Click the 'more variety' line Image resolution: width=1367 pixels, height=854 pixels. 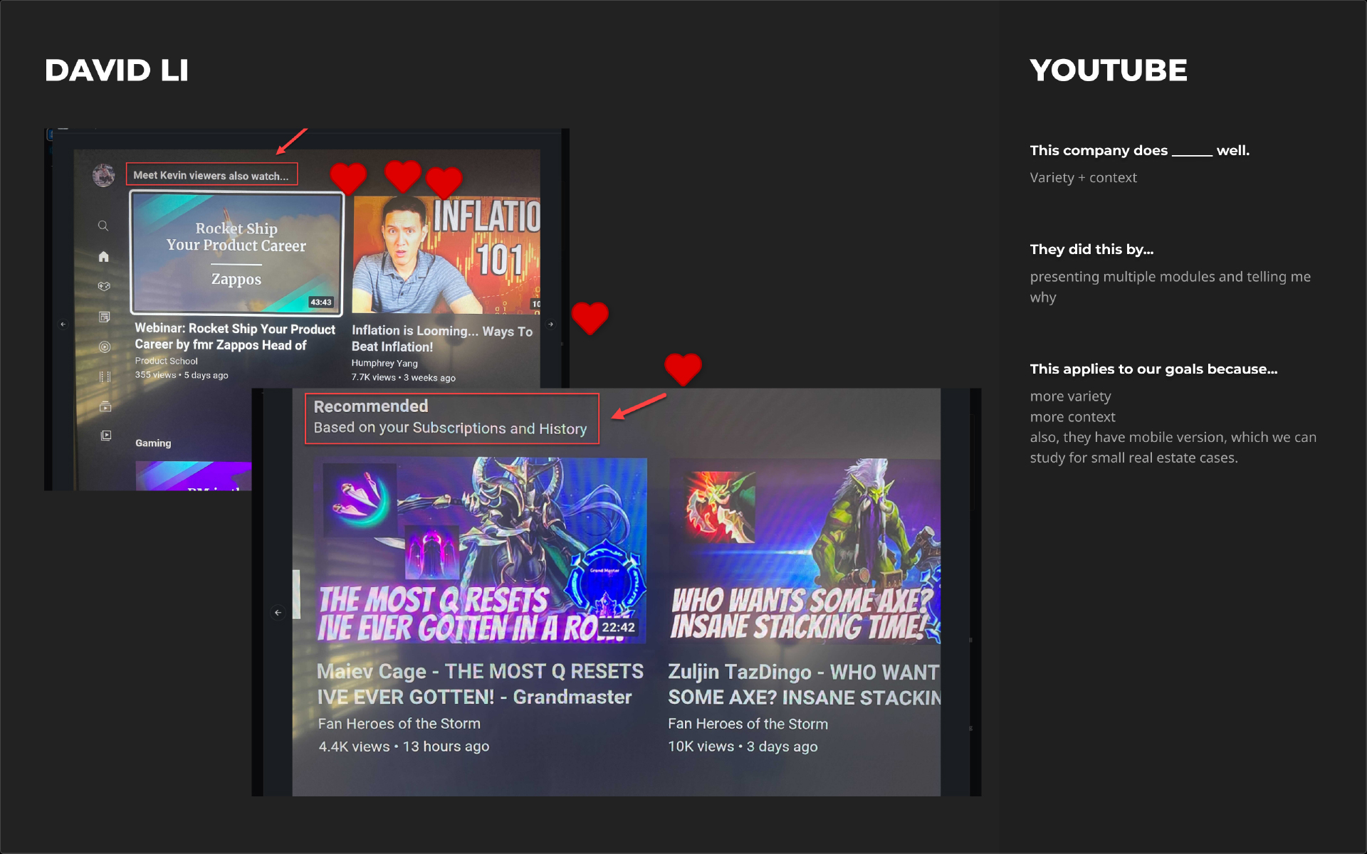click(1070, 396)
